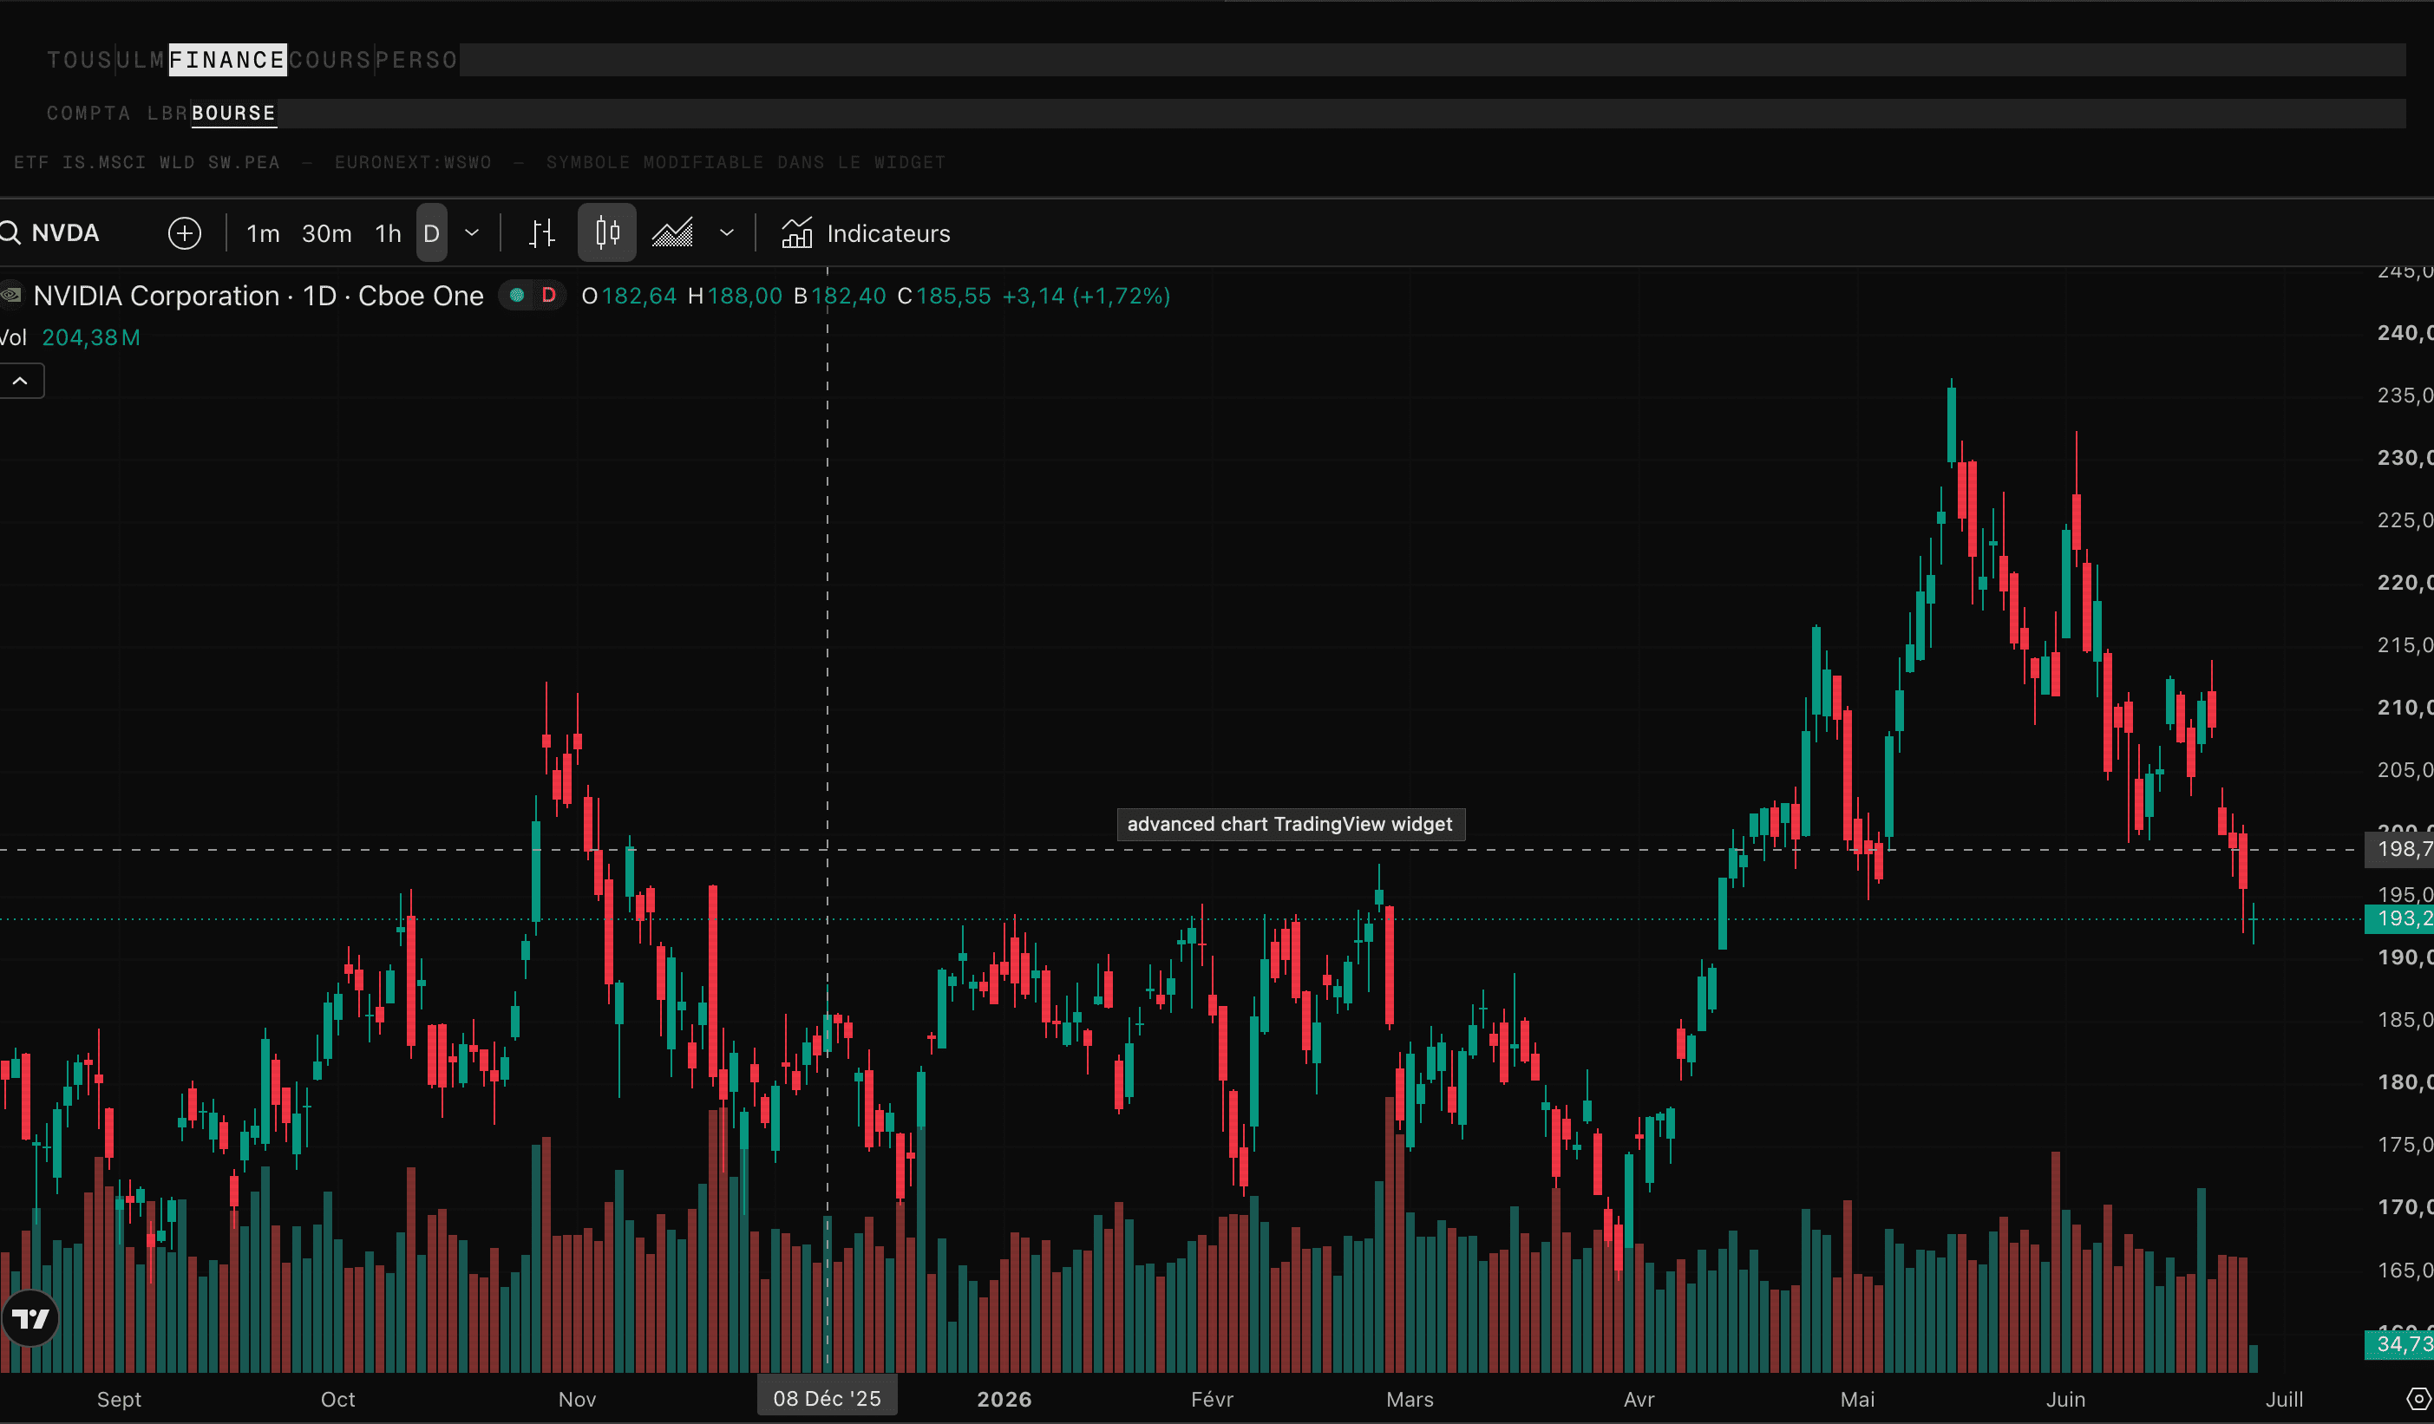
Task: Switch to the FINANCE tab
Action: tap(228, 60)
